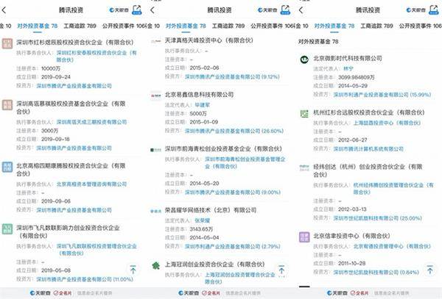The height and width of the screenshot is (299, 442).
Task: Tap the scroll-to-top arrow in the middle screenshot
Action: 281,270
